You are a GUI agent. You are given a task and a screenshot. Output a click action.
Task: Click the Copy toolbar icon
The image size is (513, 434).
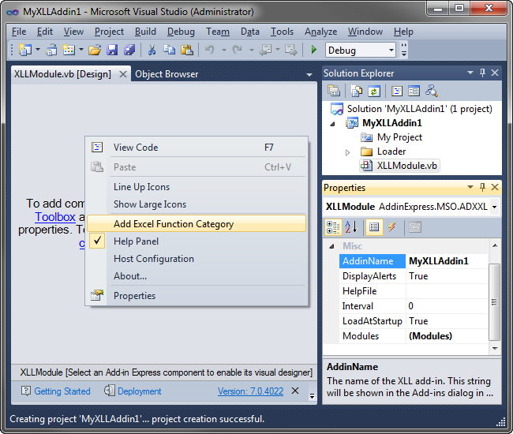(x=169, y=50)
